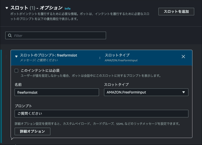Click the スロットを追加 button
Screen dimensions: 202x145
click(x=176, y=11)
